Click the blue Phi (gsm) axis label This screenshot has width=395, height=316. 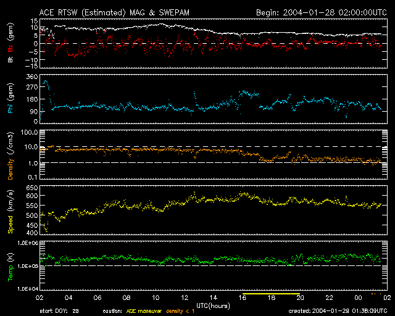pos(10,99)
